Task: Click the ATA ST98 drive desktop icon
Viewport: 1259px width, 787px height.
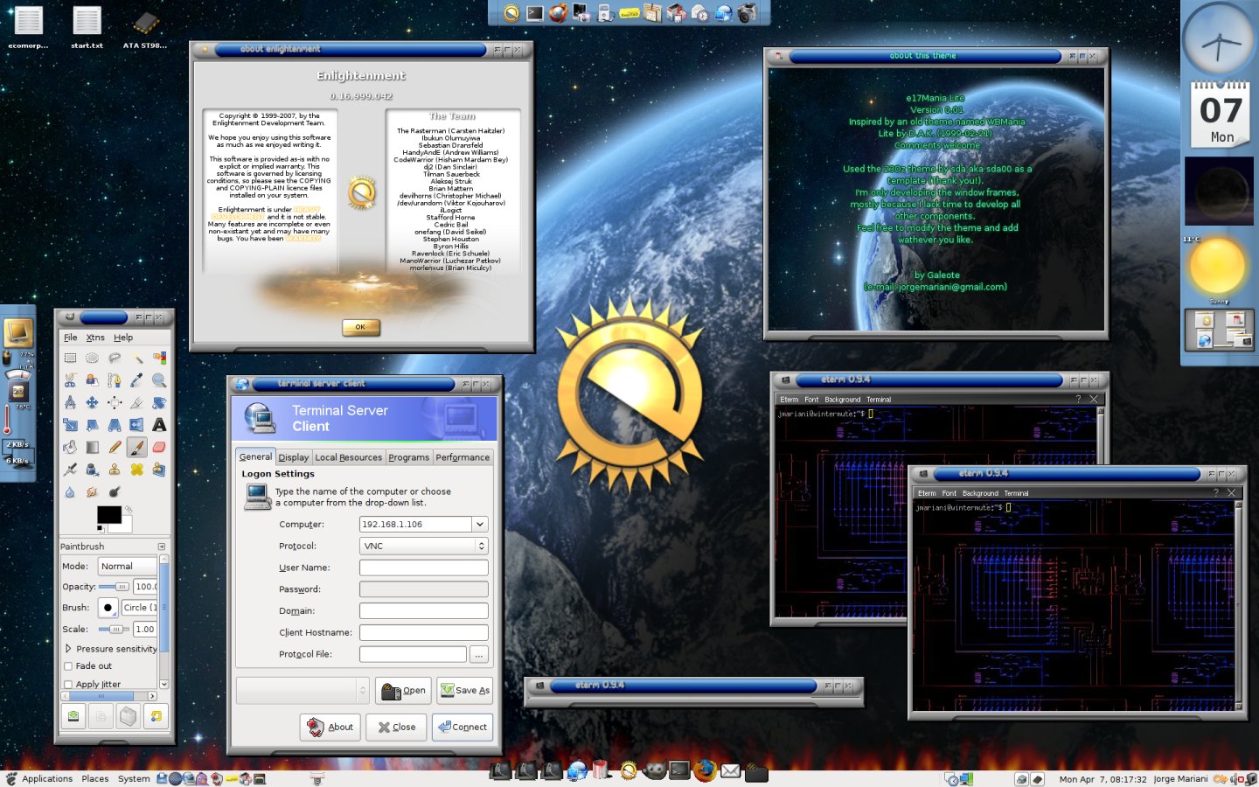Action: 145,28
